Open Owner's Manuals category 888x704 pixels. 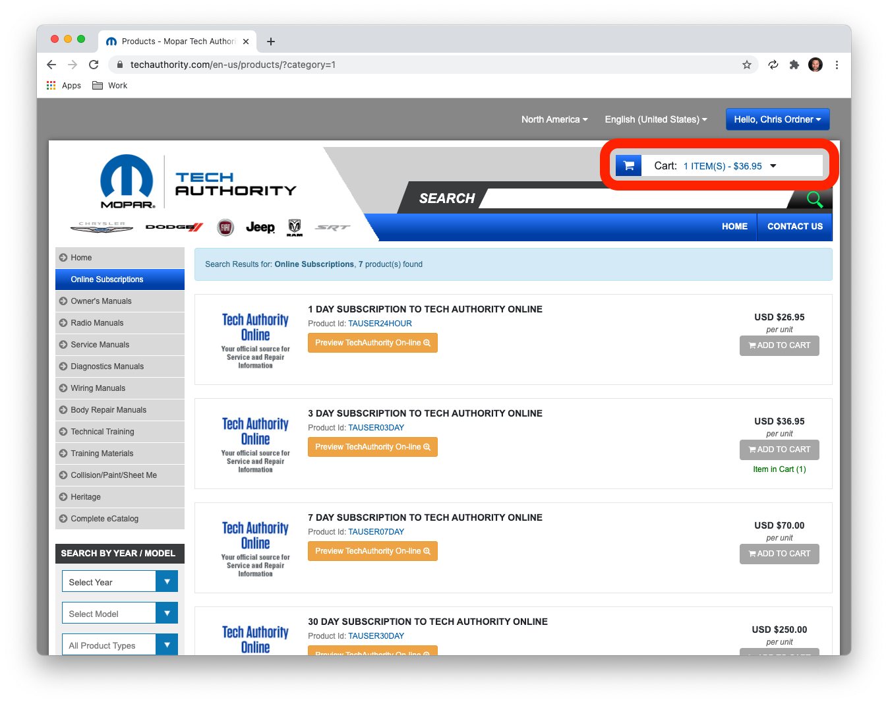coord(120,301)
